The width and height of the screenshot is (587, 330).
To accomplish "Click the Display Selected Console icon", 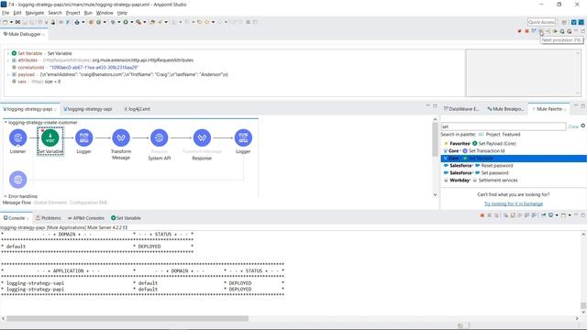I will click(550, 215).
